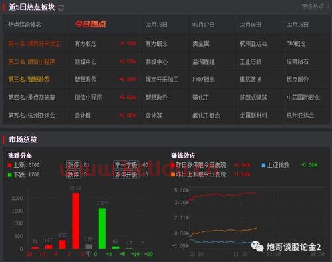
Task: Click the grey 172 flat bar
Action: point(89,247)
